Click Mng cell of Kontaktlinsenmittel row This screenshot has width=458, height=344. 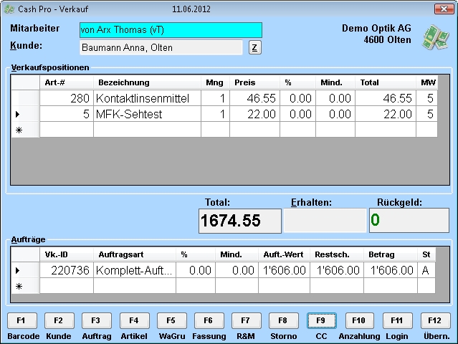pyautogui.click(x=215, y=98)
